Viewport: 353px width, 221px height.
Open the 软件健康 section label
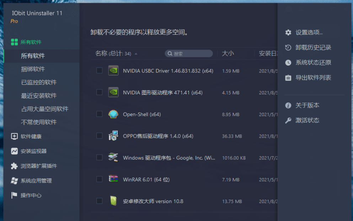(x=31, y=137)
